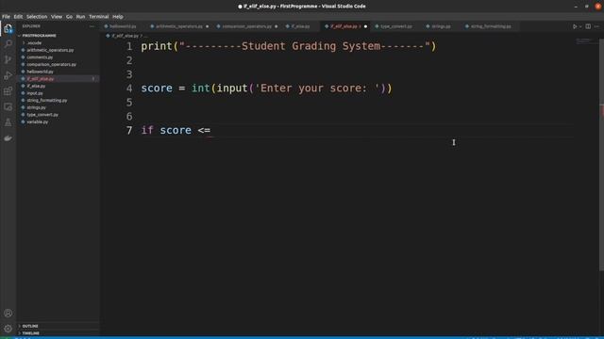Open run options dropdown beside play button
Image resolution: width=604 pixels, height=339 pixels.
point(580,26)
